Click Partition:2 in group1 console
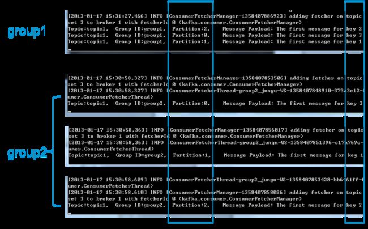 click(191, 29)
